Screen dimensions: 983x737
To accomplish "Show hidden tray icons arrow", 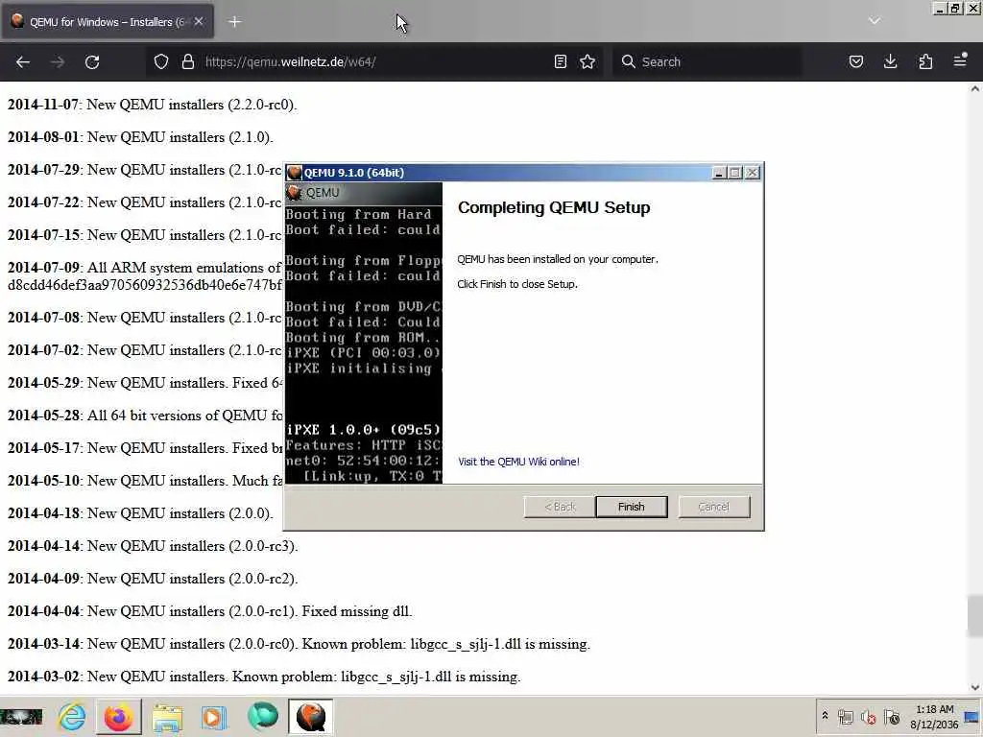I will [825, 716].
